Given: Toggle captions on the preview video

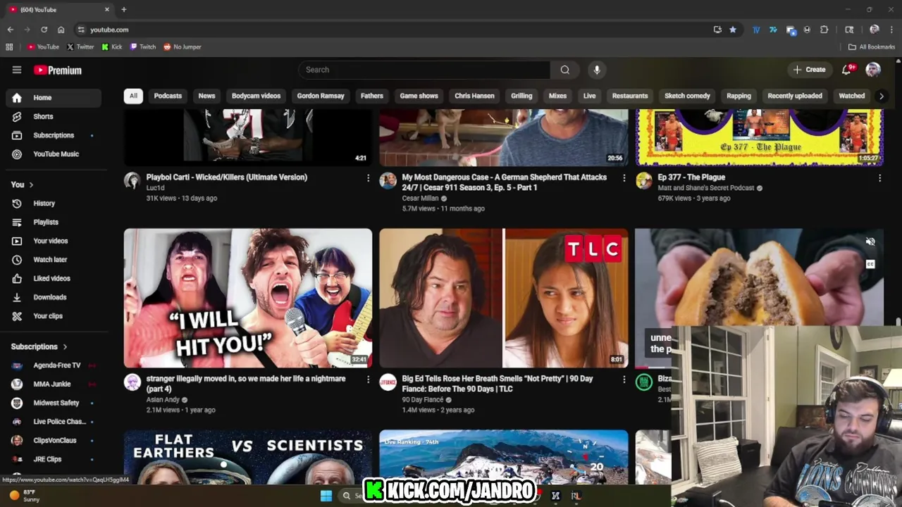Looking at the screenshot, I should (x=870, y=264).
